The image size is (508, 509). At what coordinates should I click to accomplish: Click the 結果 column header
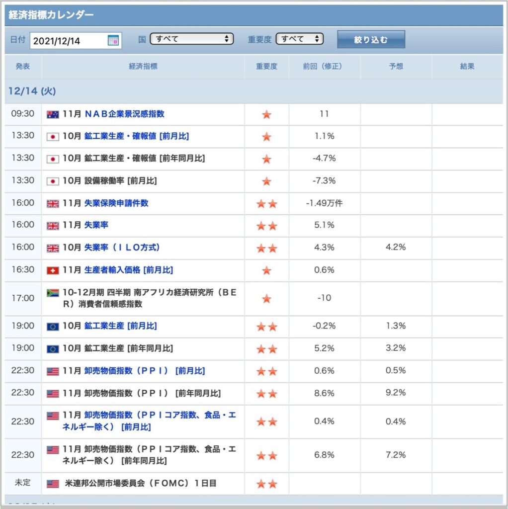467,67
